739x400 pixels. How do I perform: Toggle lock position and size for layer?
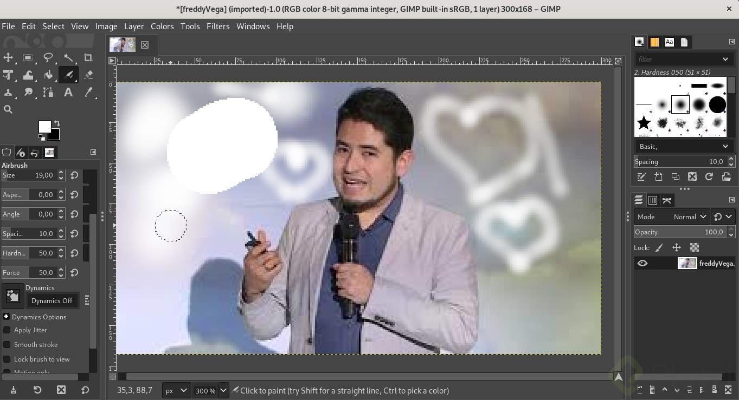pyautogui.click(x=677, y=247)
